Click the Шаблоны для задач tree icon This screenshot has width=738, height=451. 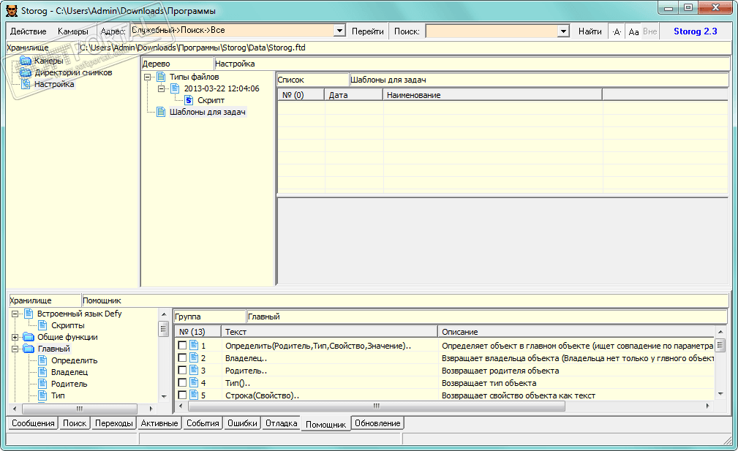point(161,112)
